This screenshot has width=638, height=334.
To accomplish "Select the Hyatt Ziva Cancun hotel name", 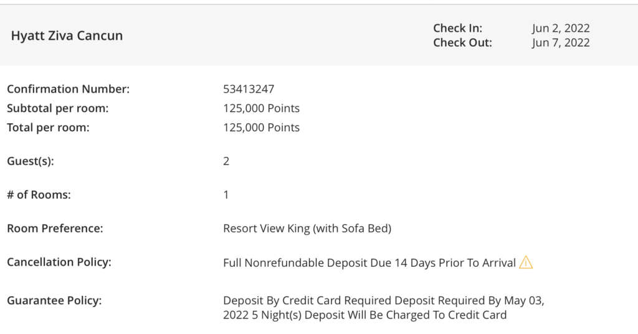I will (67, 35).
